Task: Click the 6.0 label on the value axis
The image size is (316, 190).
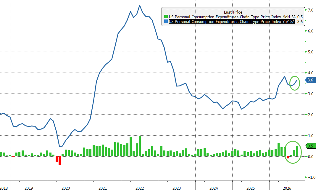Action: tap(311, 31)
